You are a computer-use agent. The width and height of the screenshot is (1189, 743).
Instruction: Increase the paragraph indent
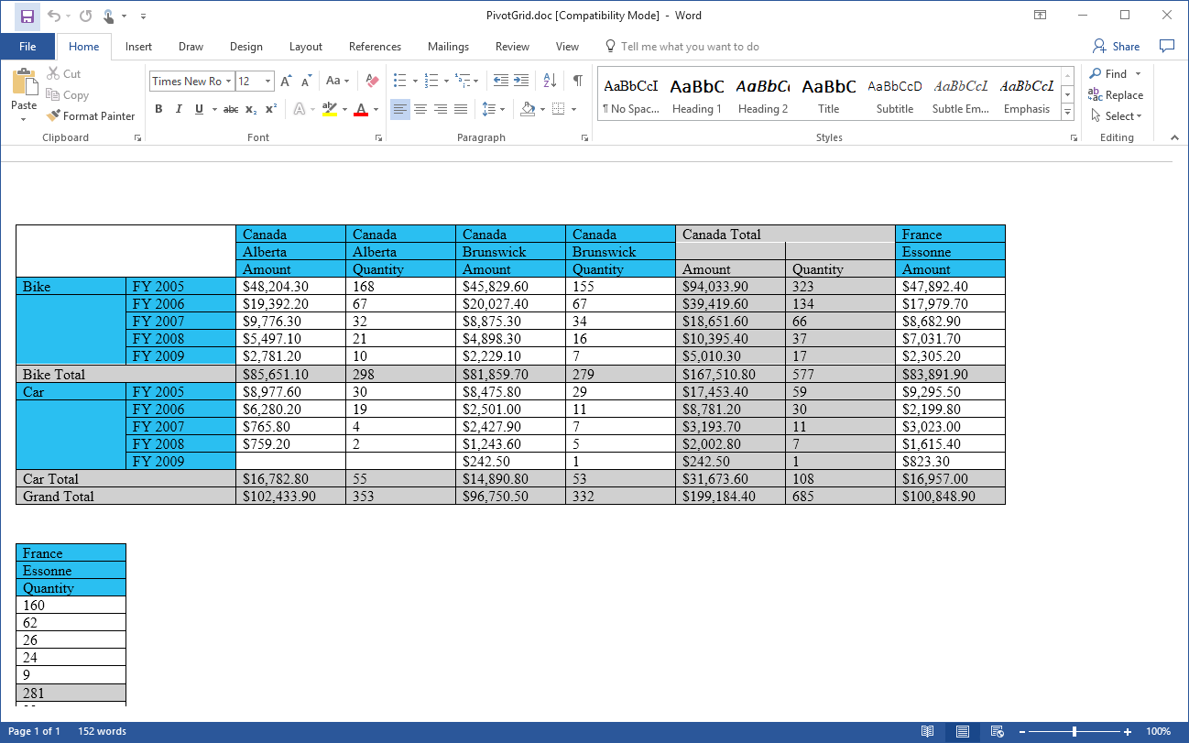(x=521, y=81)
